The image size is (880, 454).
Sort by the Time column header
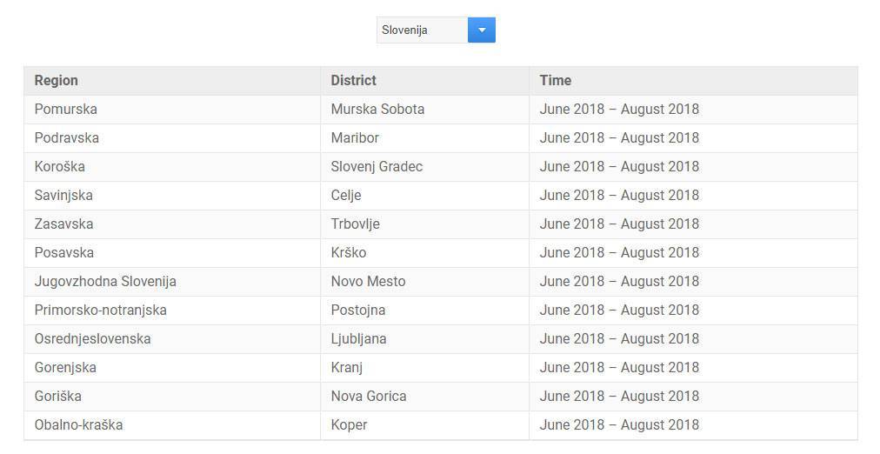tap(555, 81)
